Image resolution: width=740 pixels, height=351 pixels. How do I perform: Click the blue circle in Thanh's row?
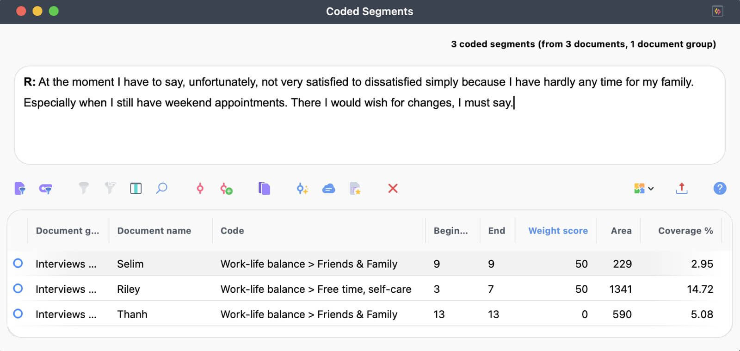click(18, 314)
